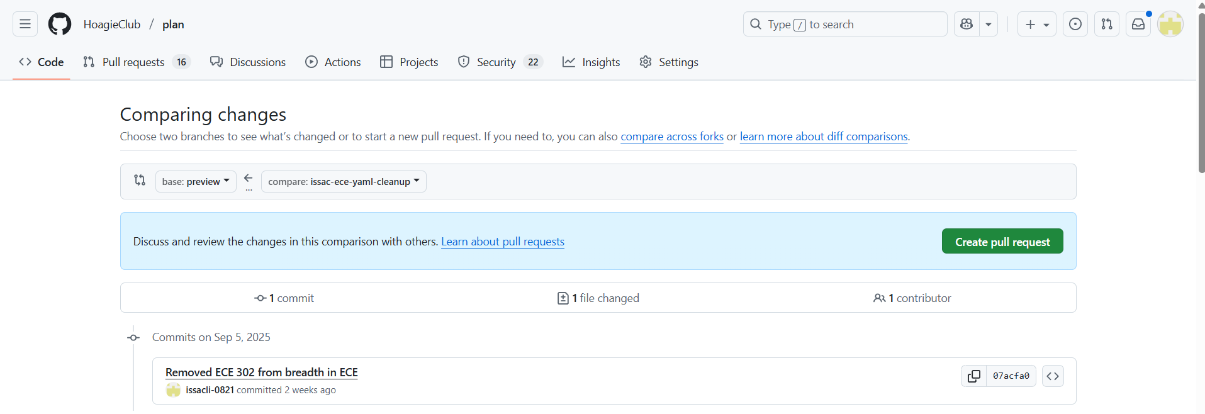Follow Learn about pull requests link
The height and width of the screenshot is (414, 1205).
(x=503, y=242)
